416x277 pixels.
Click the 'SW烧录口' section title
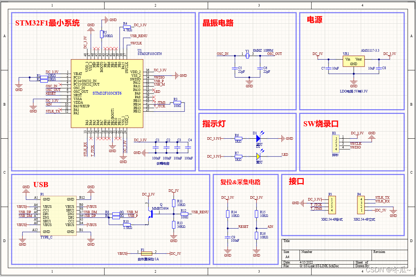[x=321, y=124]
